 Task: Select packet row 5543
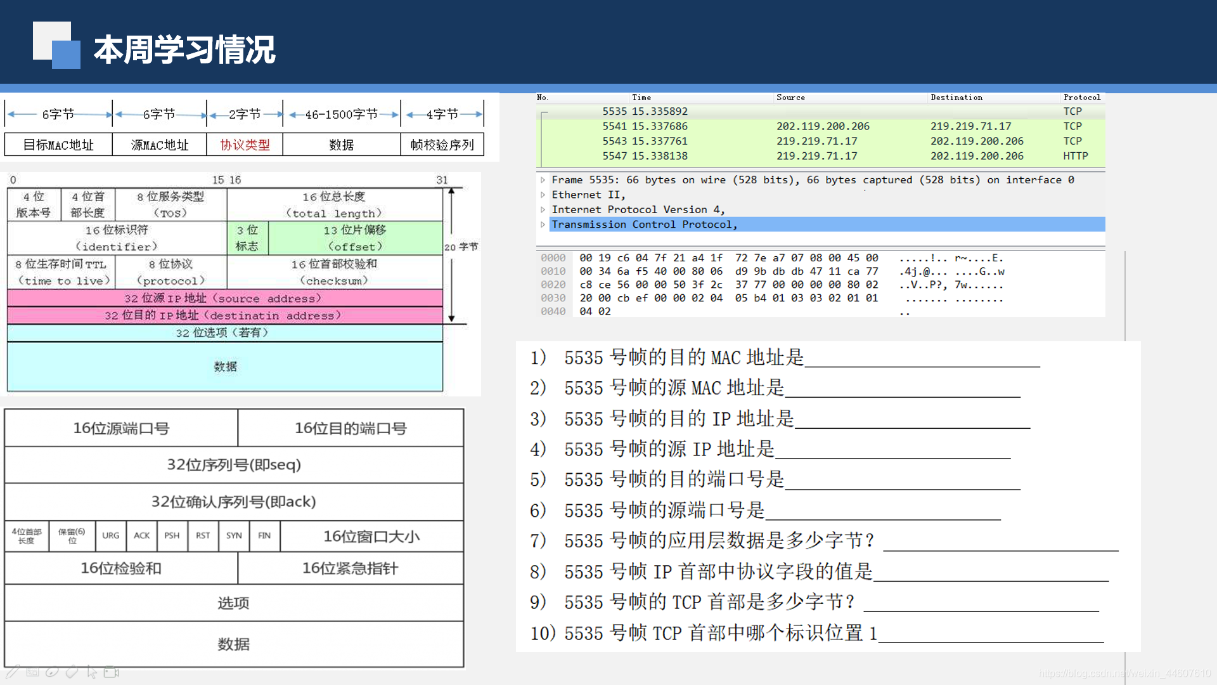tap(821, 141)
